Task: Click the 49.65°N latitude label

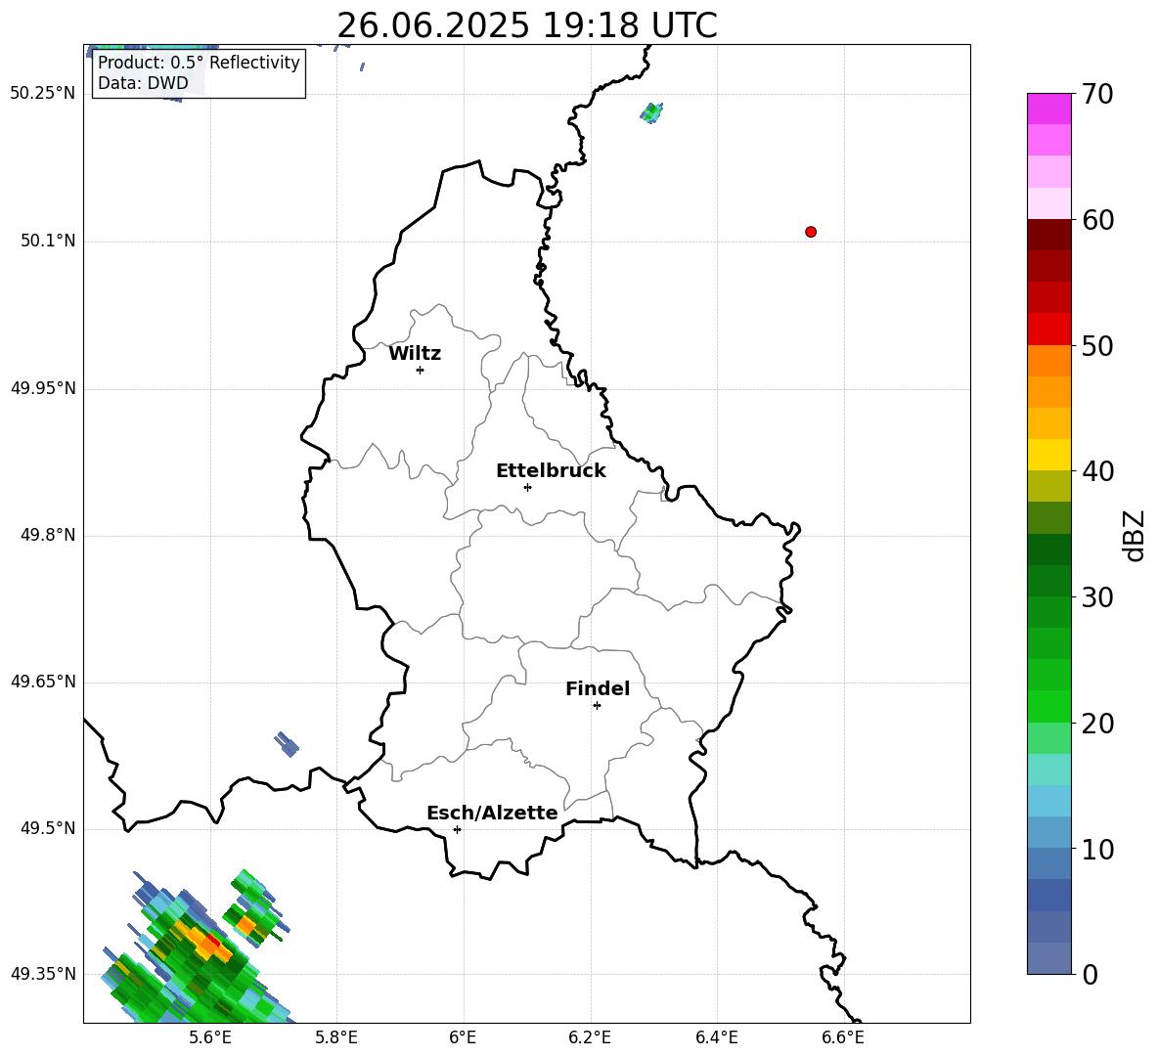Action: tap(43, 682)
